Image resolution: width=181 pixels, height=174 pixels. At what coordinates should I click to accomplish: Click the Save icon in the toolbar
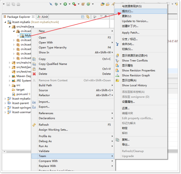8,4
